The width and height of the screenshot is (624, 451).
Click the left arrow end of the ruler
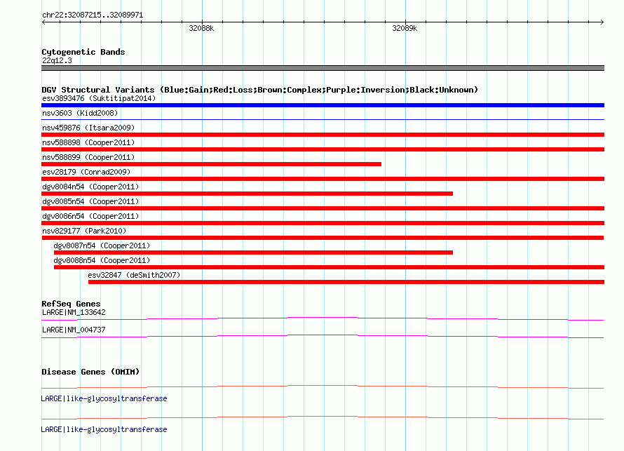tap(43, 22)
